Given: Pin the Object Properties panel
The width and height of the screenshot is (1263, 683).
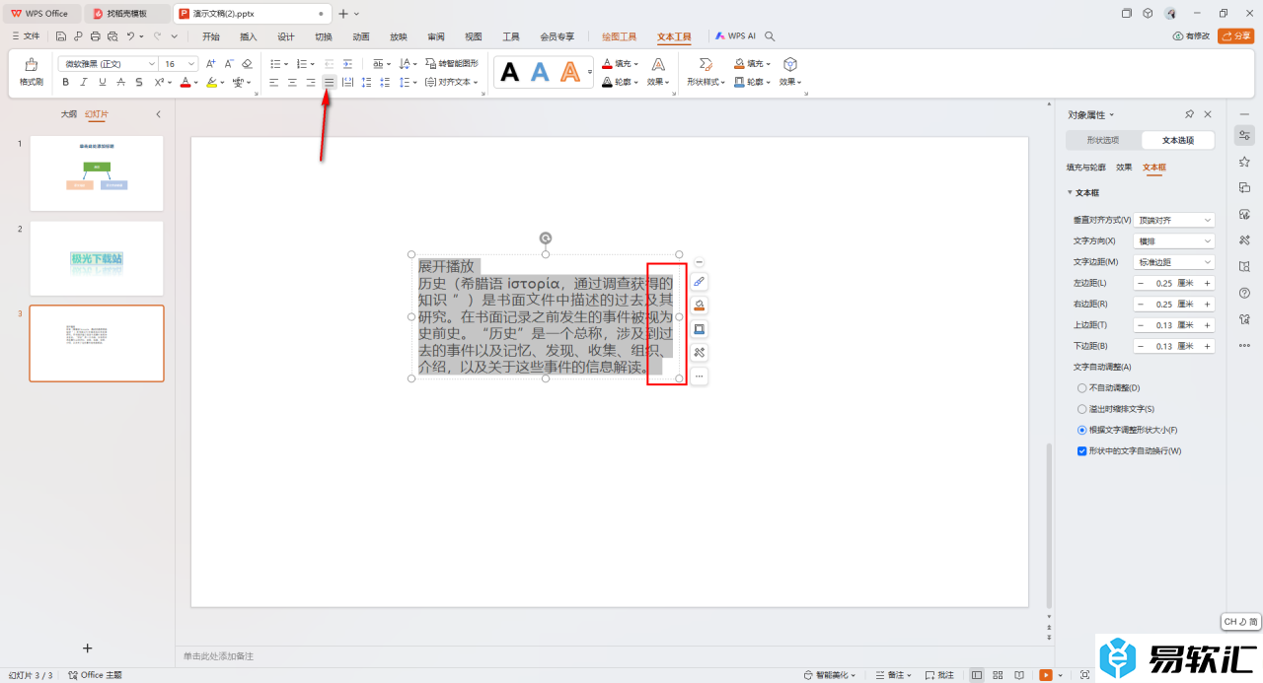Looking at the screenshot, I should coord(1190,114).
